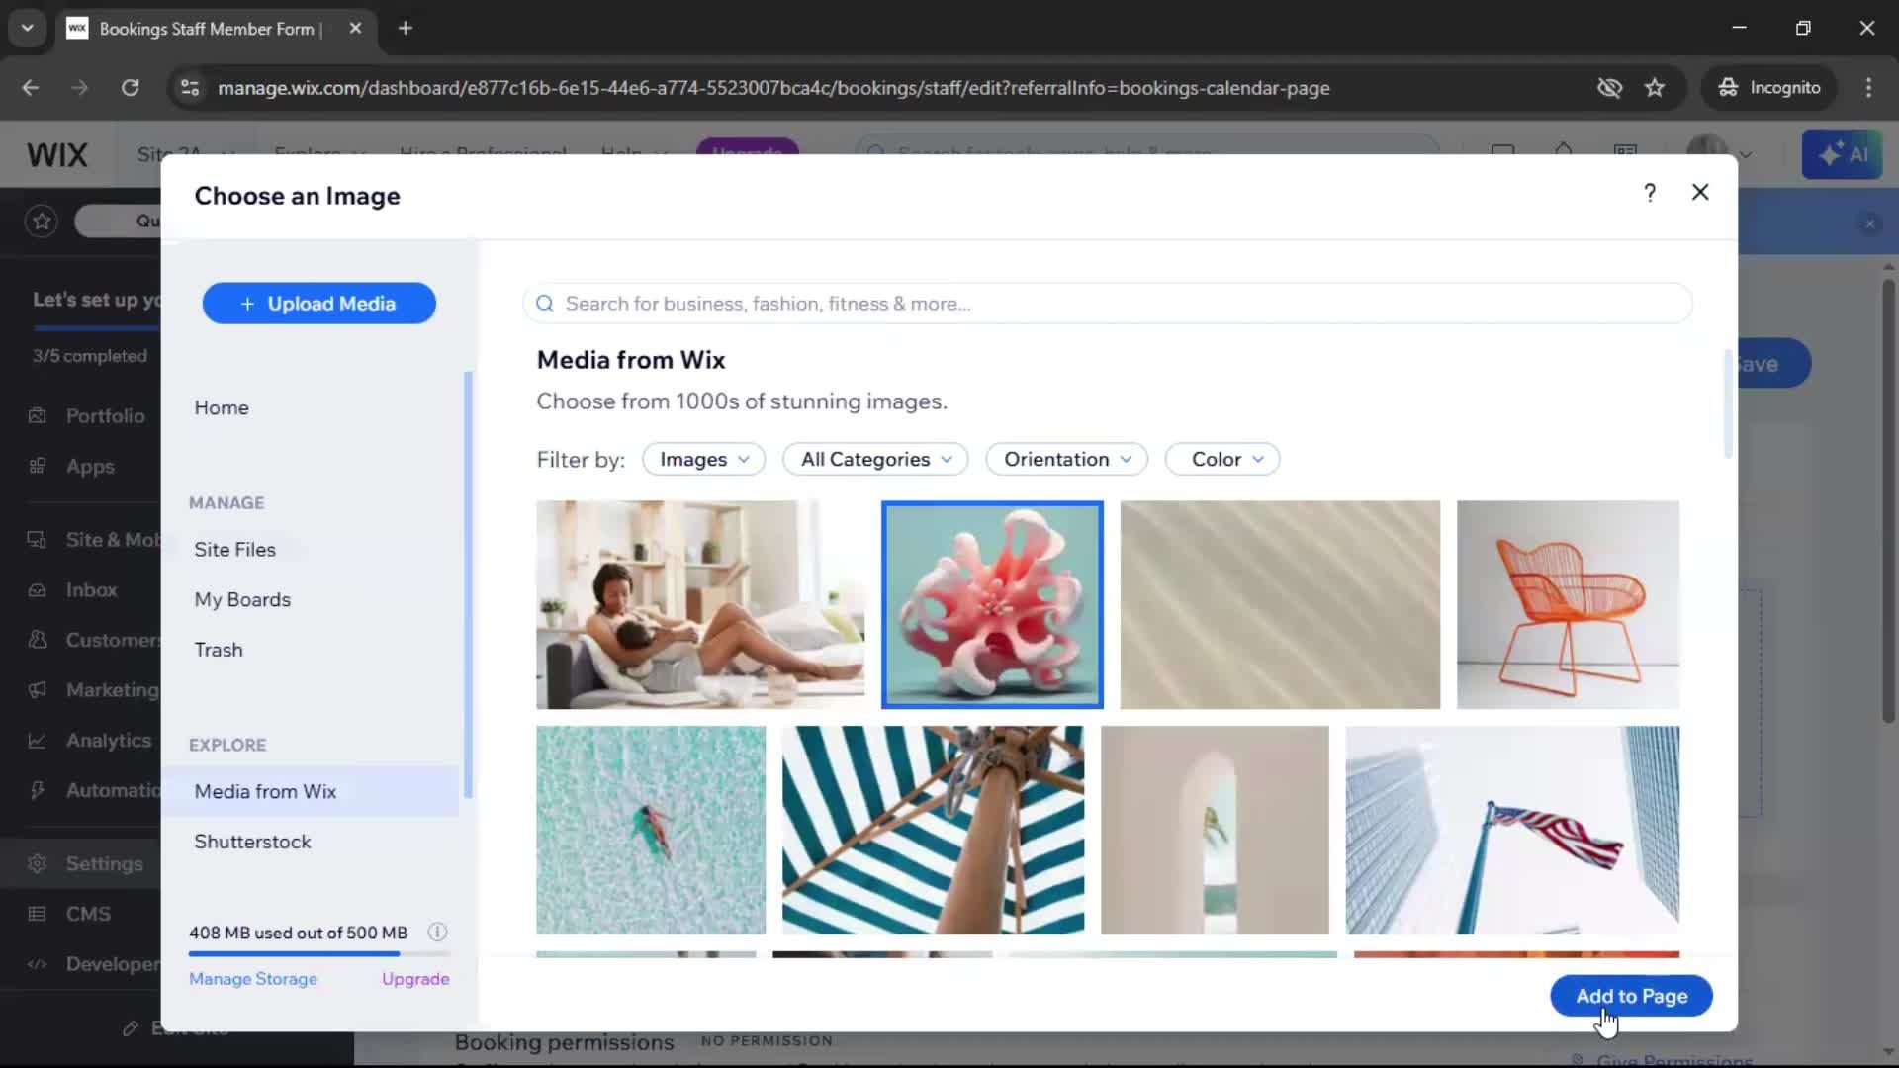The image size is (1899, 1068).
Task: Click the eye-slash tracking icon in address bar
Action: (x=1609, y=87)
